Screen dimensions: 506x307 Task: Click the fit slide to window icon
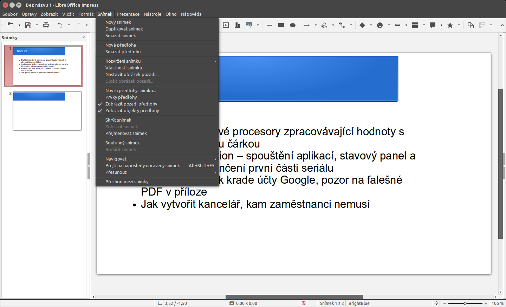pyautogui.click(x=436, y=303)
